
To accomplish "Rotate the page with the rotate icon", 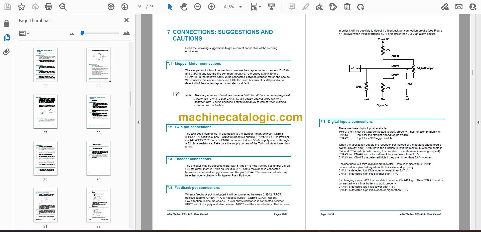I will [361, 7].
